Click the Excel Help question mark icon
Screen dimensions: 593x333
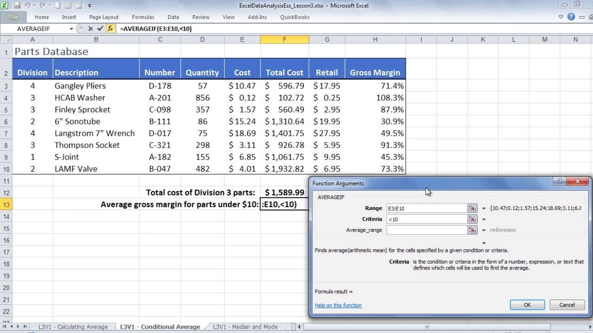point(571,17)
